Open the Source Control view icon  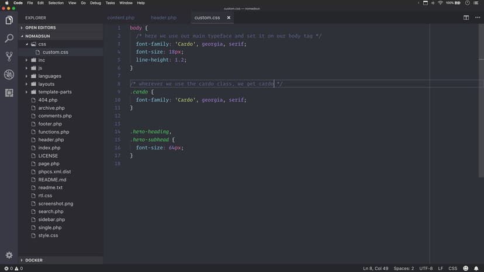(x=9, y=57)
